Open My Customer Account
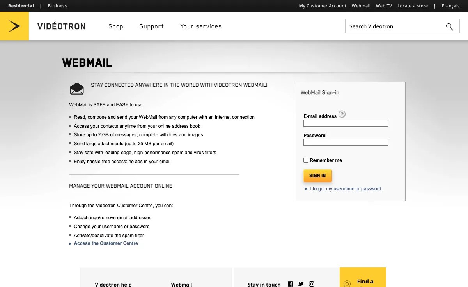 [x=323, y=6]
